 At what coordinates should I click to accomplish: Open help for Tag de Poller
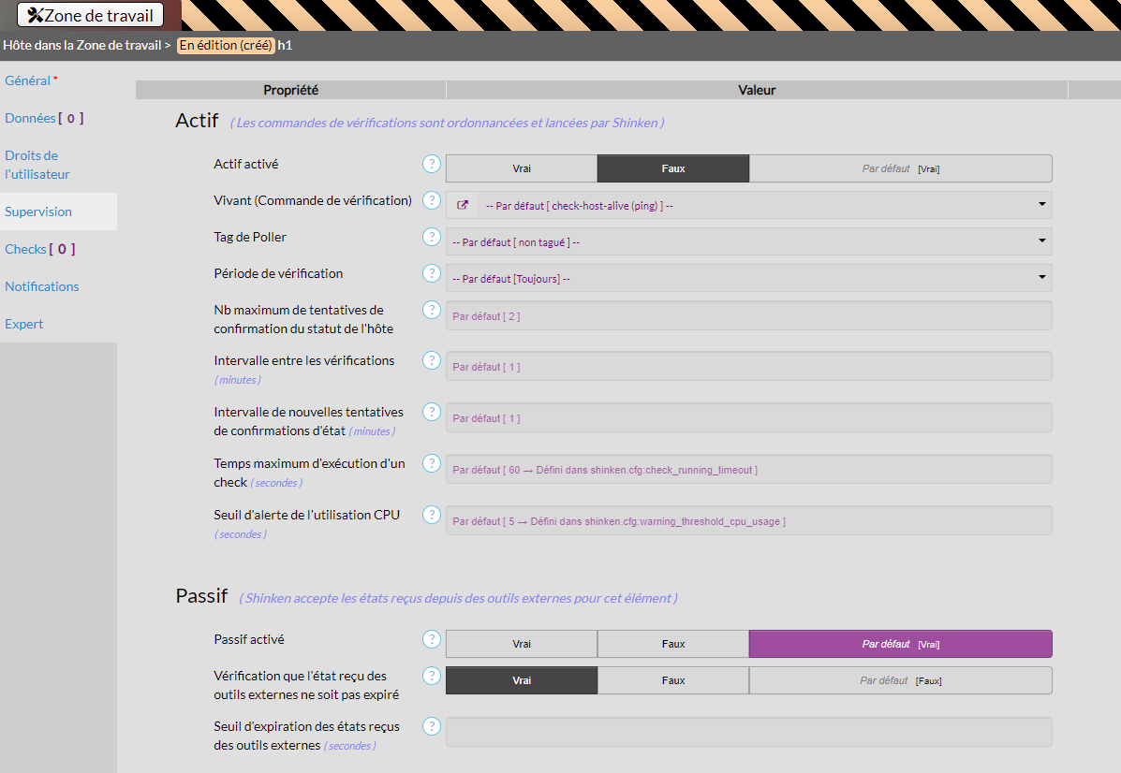(431, 237)
